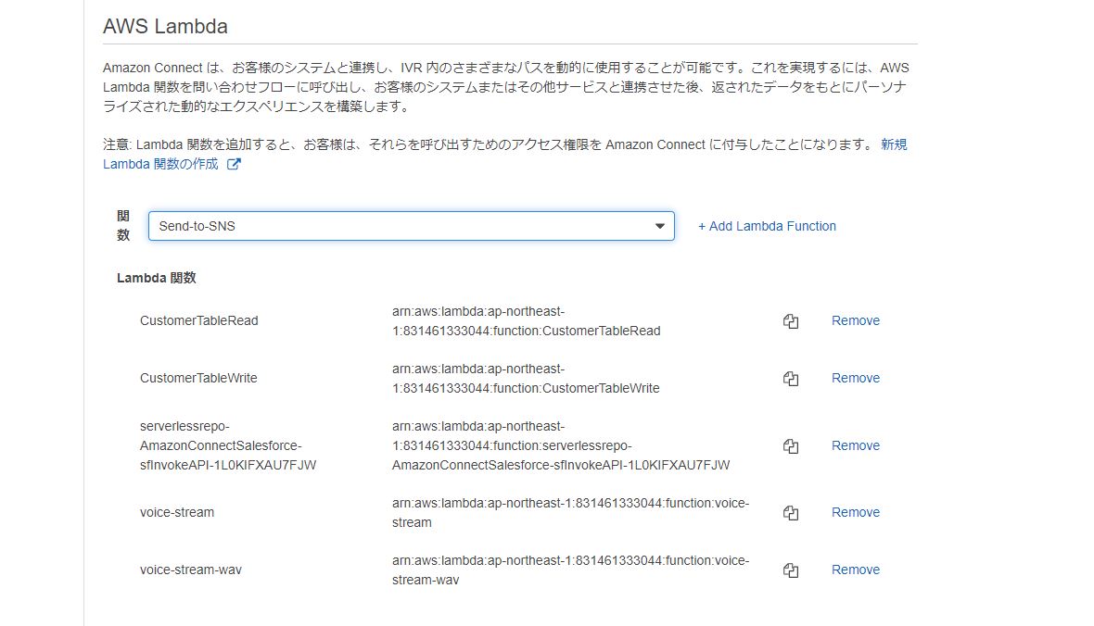
Task: Click the dropdown arrow of the 関数 selector
Action: [659, 225]
